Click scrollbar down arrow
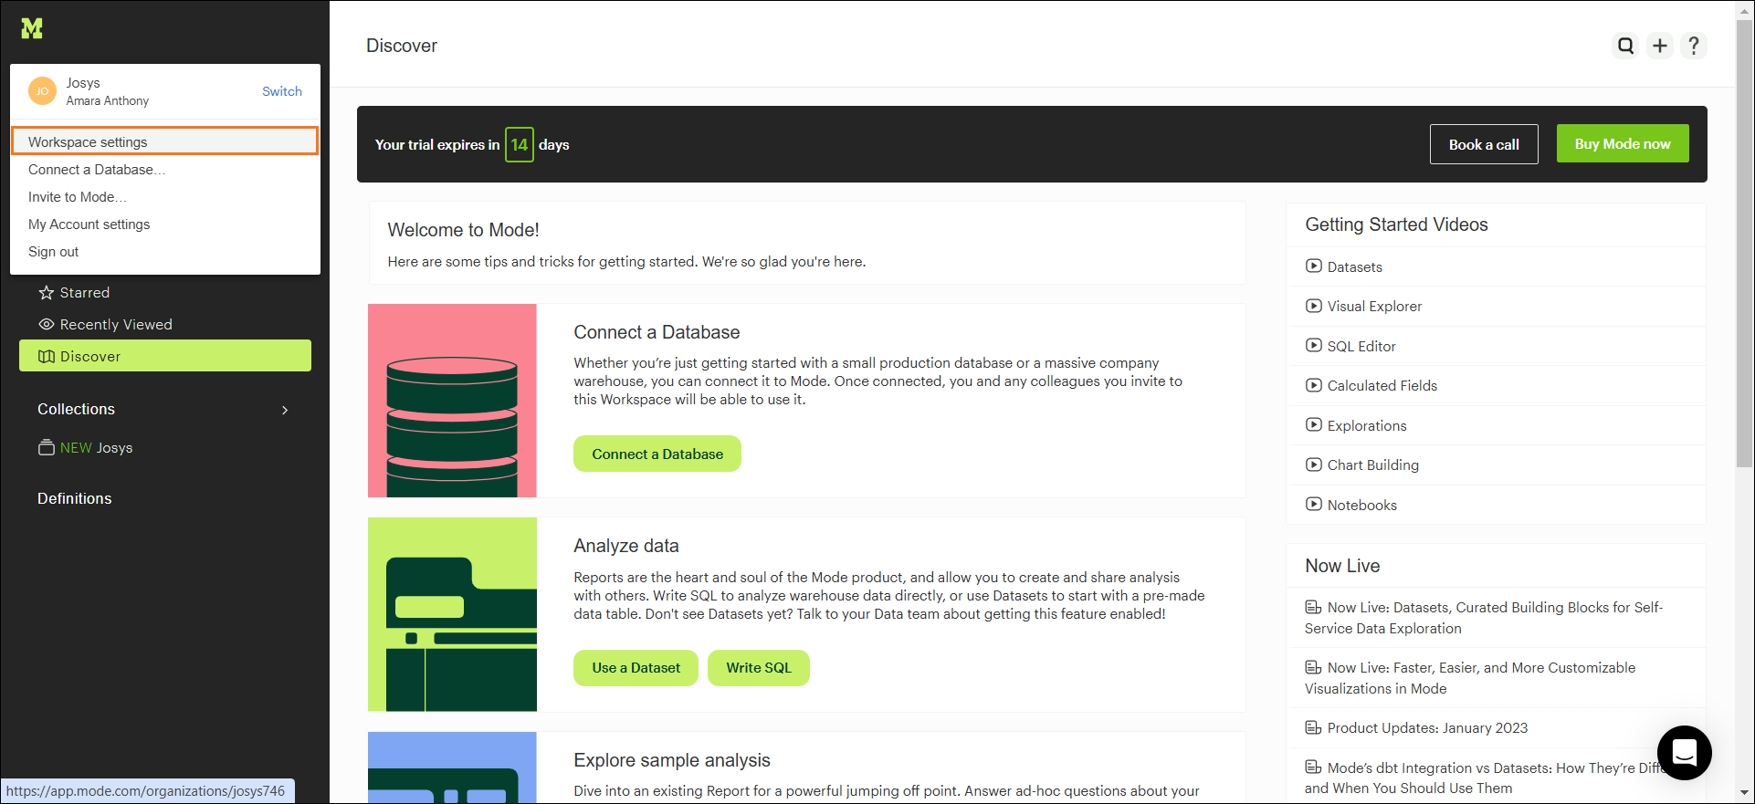Viewport: 1755px width, 804px height. coord(1745,793)
